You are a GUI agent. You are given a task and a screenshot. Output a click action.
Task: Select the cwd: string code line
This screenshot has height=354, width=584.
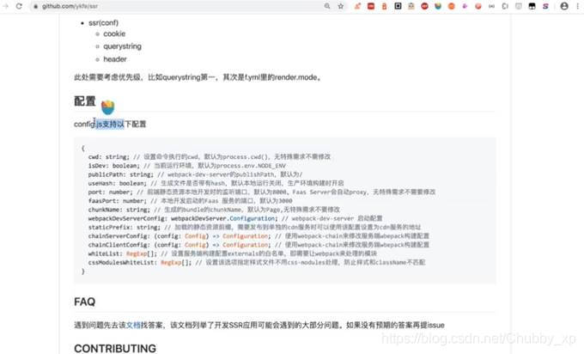210,157
